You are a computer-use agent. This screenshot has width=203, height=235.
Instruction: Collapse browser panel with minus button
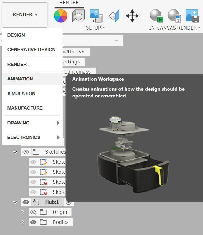116,40
